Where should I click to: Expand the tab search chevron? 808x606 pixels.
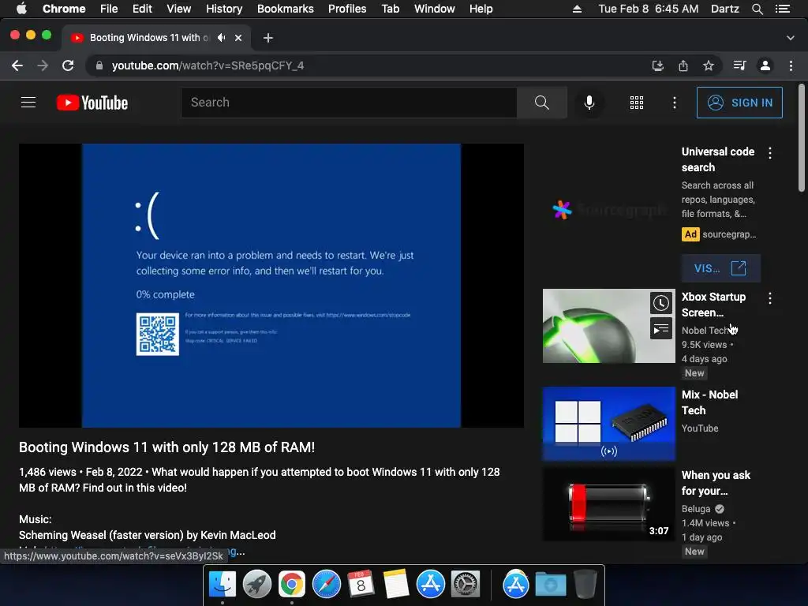tap(791, 38)
